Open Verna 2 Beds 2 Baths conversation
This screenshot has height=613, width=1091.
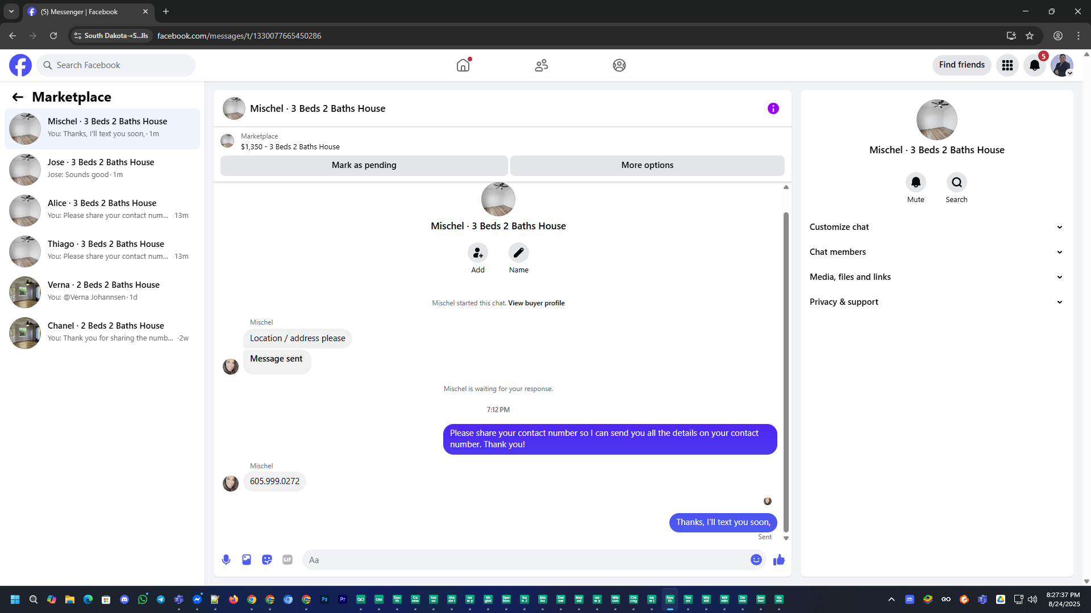coord(102,291)
